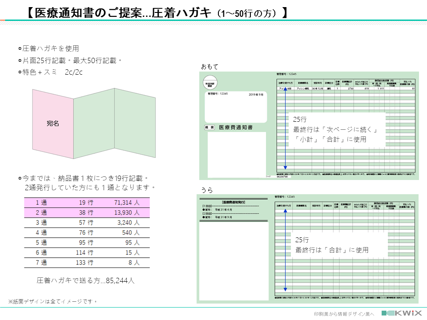Image resolution: width=427 pixels, height=320 pixels.
Task: Click table cell 8人
Action: click(134, 263)
